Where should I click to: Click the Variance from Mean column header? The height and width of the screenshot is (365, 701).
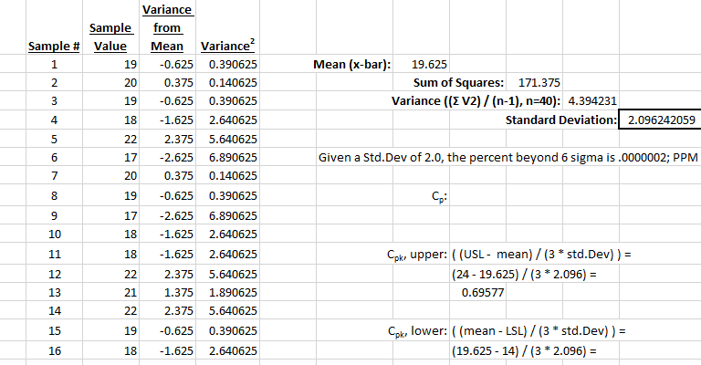coord(162,27)
